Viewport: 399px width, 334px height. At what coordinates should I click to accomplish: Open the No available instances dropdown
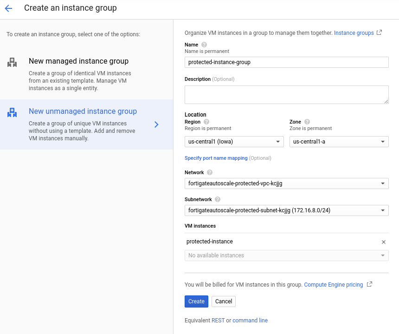coord(286,255)
